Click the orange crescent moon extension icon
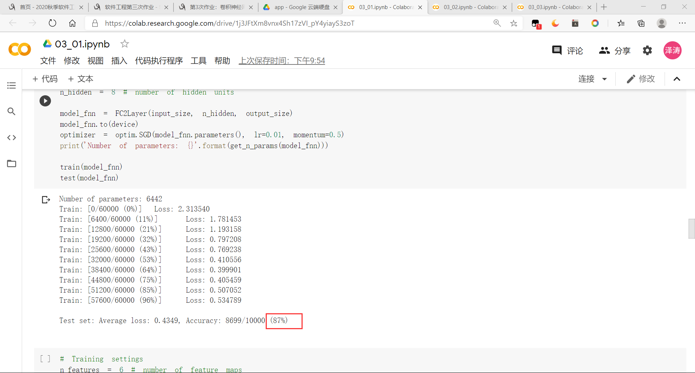Image resolution: width=695 pixels, height=373 pixels. click(555, 23)
